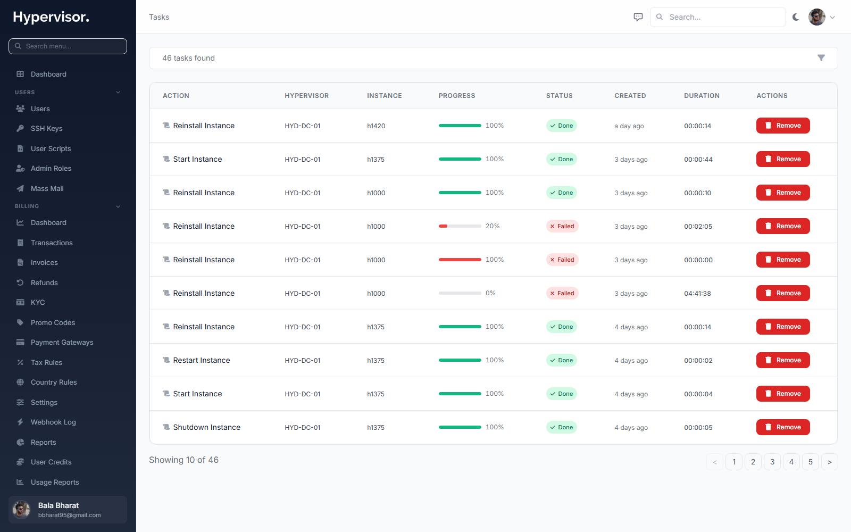The height and width of the screenshot is (532, 851).
Task: Toggle dark mode with the moon icon
Action: tap(796, 17)
